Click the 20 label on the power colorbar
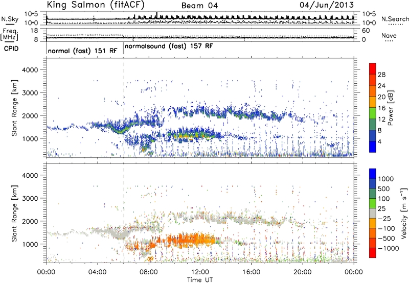The image size is (409, 283). (381, 97)
